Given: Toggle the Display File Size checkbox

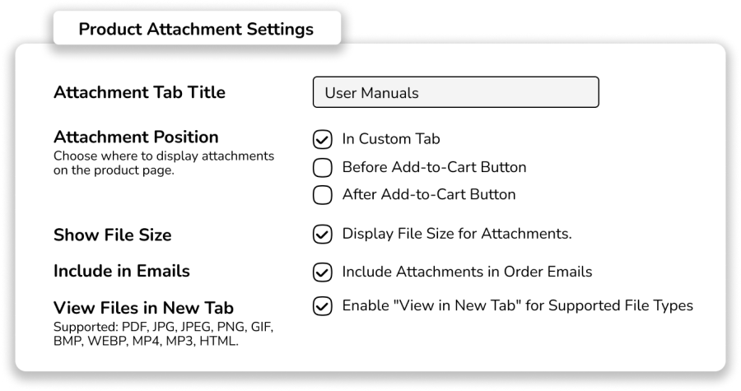Looking at the screenshot, I should [x=323, y=235].
